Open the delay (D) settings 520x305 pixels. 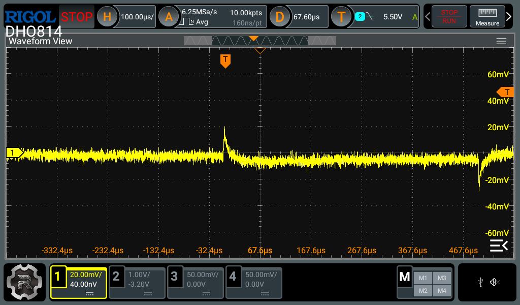[279, 17]
